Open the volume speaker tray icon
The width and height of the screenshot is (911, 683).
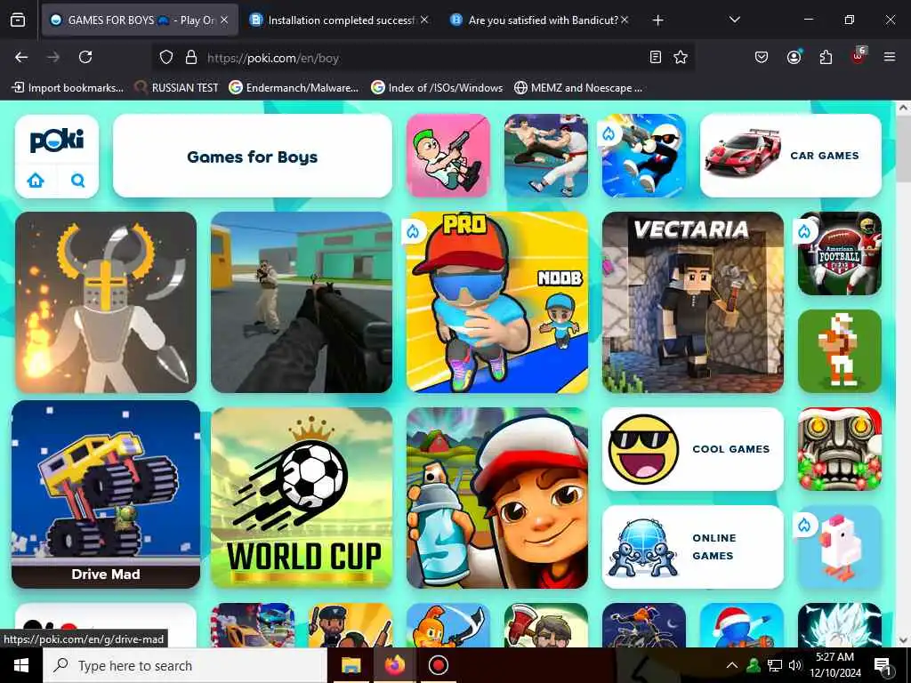[794, 665]
